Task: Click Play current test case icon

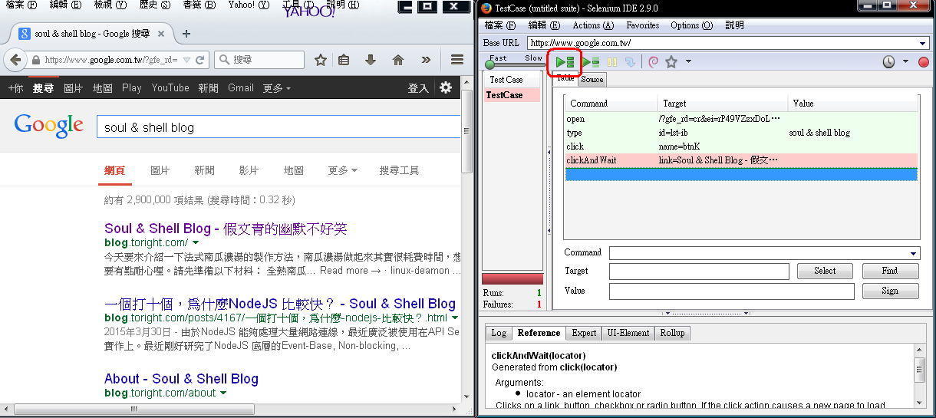Action: point(591,62)
